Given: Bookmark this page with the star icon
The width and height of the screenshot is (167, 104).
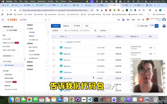Looking at the screenshot, I should pos(92,10).
